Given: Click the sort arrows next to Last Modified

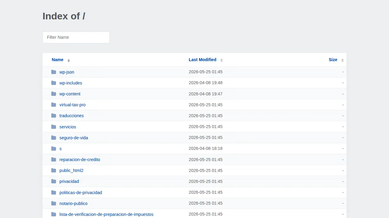Looking at the screenshot, I should coord(222,60).
